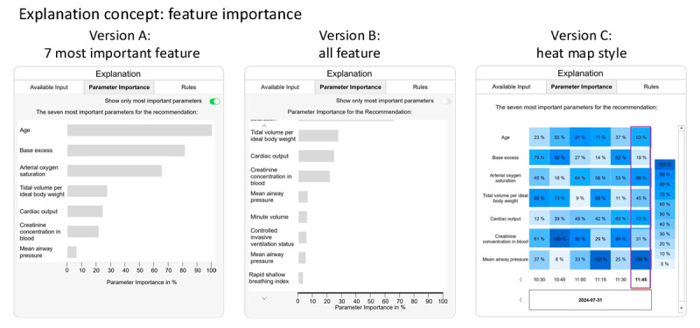Go to earlier times with left chevron

(x=521, y=280)
